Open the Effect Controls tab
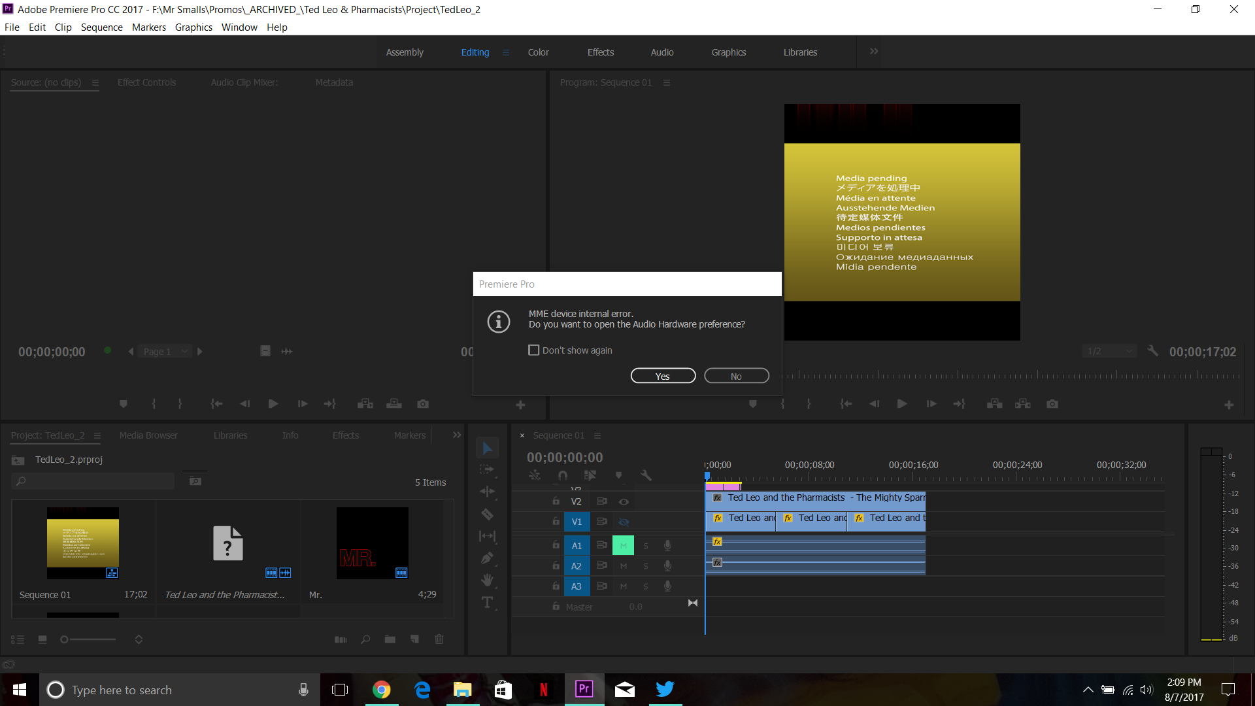The width and height of the screenshot is (1255, 706). (146, 82)
